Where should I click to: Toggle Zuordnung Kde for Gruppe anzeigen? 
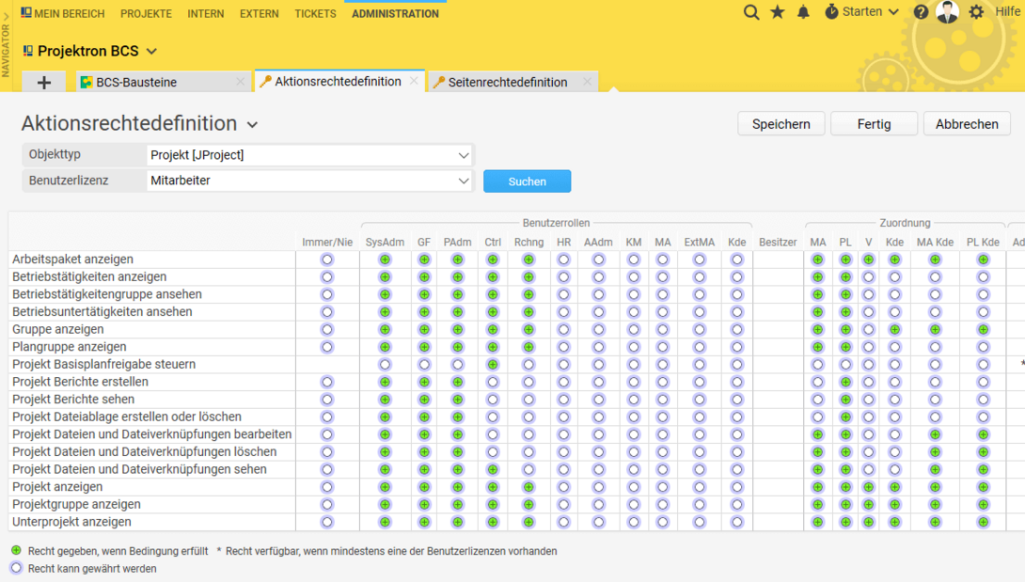pos(894,330)
